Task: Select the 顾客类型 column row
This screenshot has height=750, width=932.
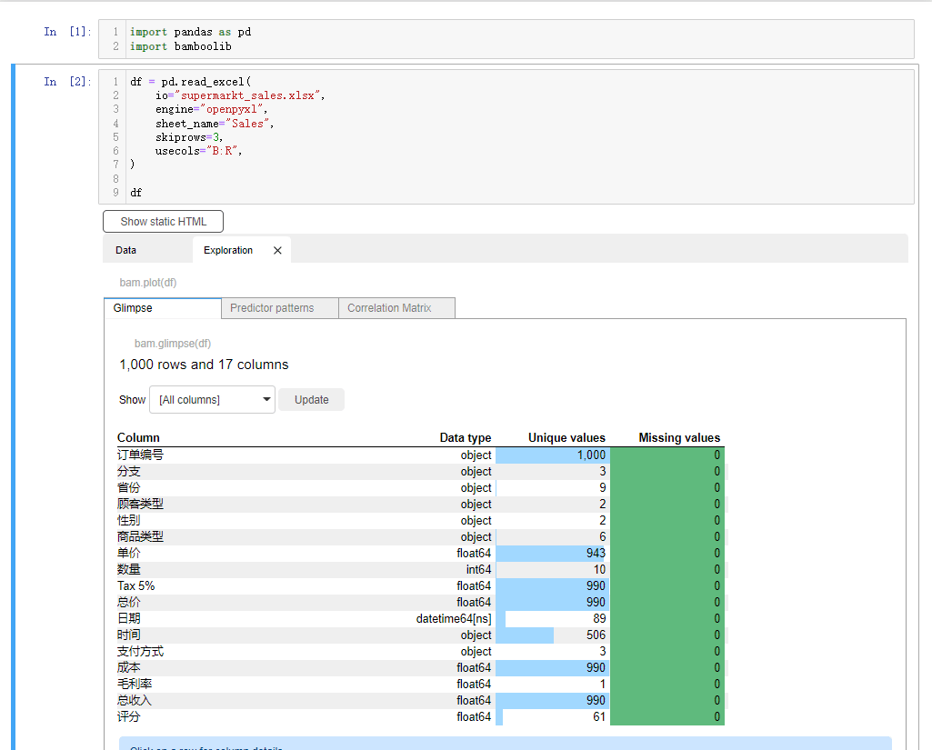Action: coord(421,504)
